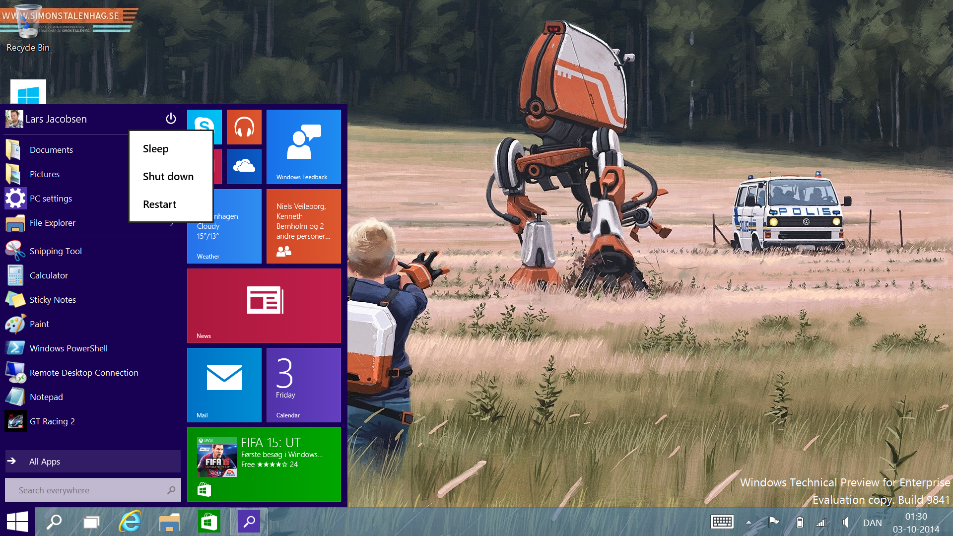Open Snipping Tool from the list
Screen dimensions: 953x536
coord(56,251)
